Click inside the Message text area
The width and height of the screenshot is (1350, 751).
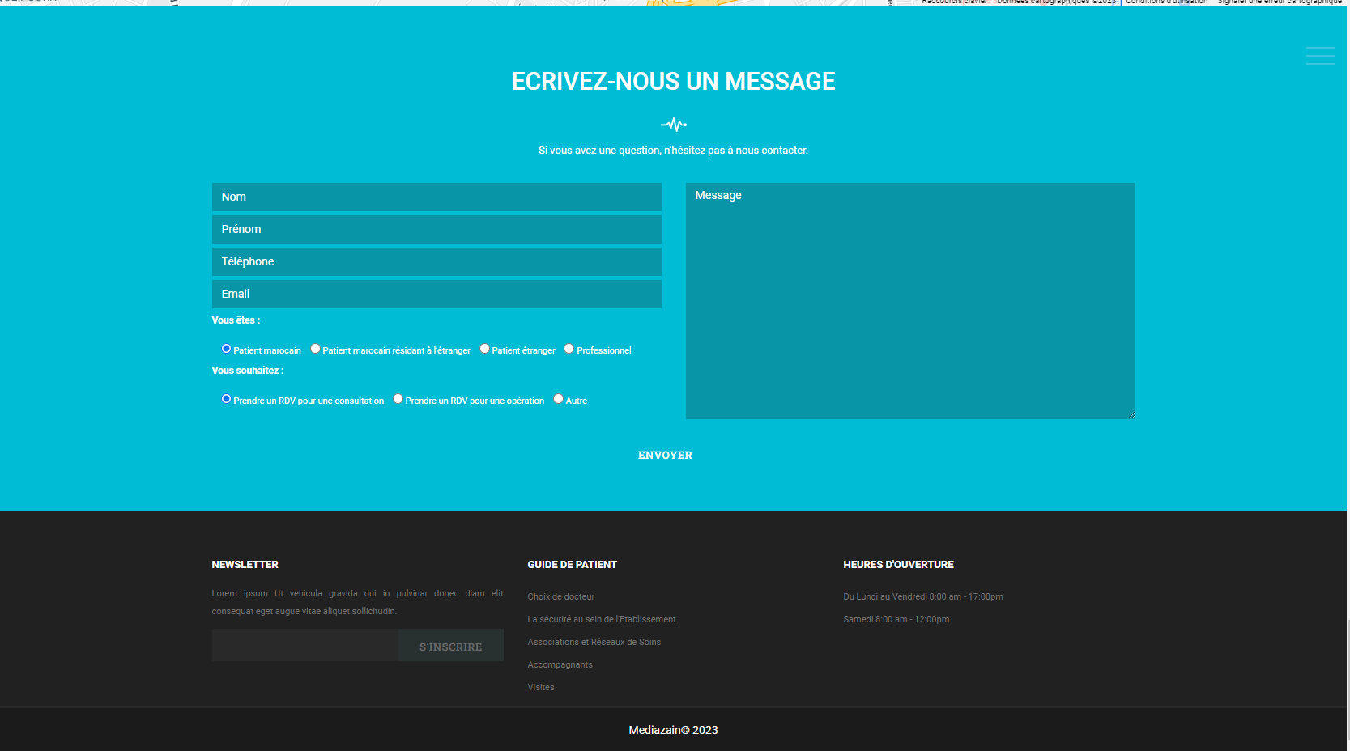point(909,300)
